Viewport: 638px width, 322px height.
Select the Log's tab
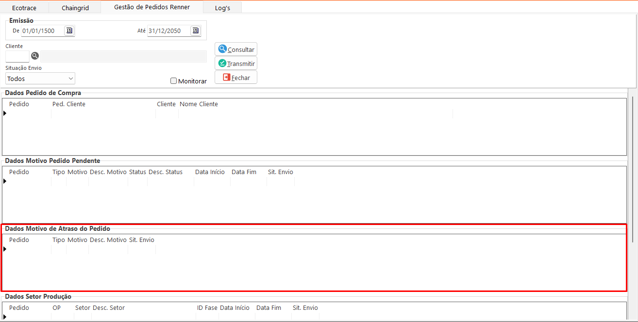point(222,8)
